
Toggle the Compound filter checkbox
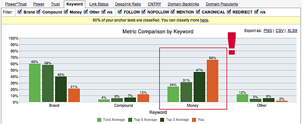[38, 12]
